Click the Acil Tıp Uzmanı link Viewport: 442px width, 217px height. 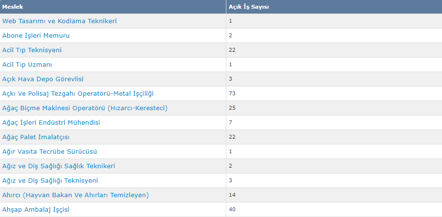coord(27,65)
